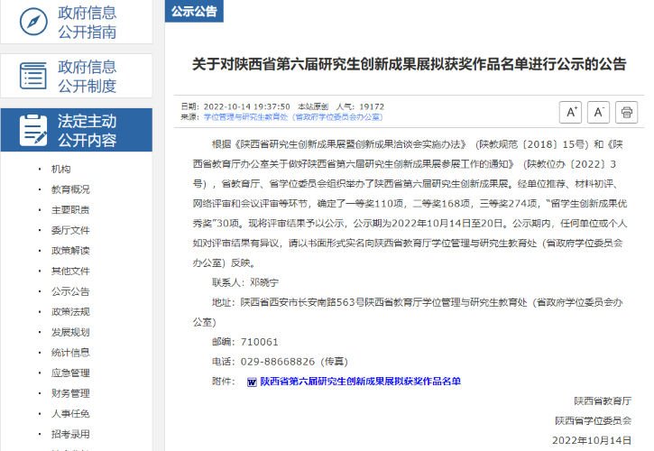Click the compass icon for 政府信息公开指南

click(33, 21)
